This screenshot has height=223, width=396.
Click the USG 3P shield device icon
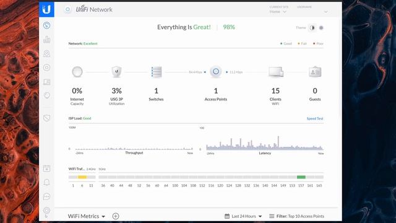click(116, 72)
